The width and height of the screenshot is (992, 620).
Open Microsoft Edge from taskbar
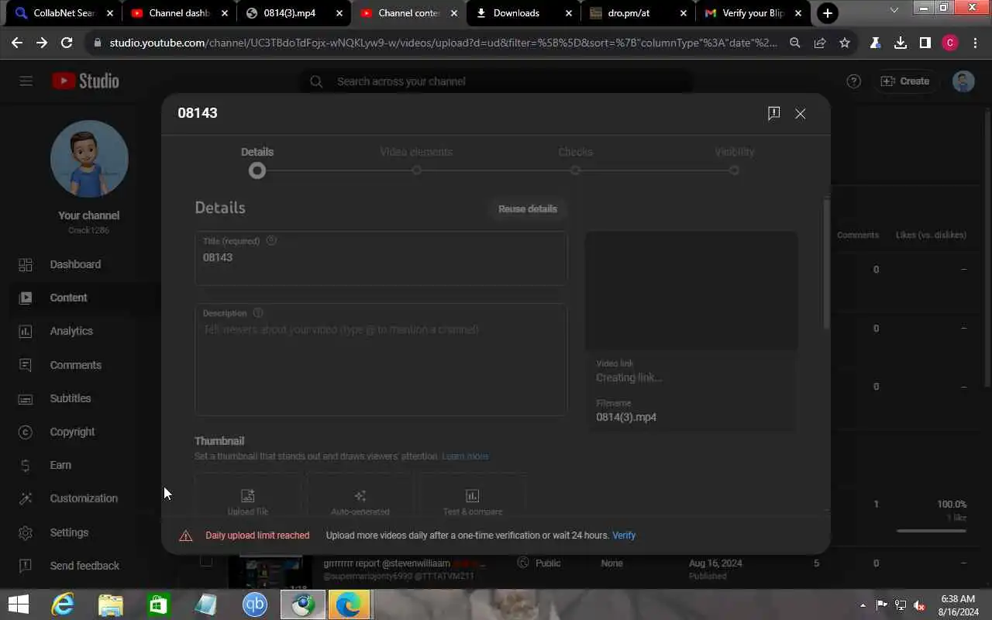point(349,604)
